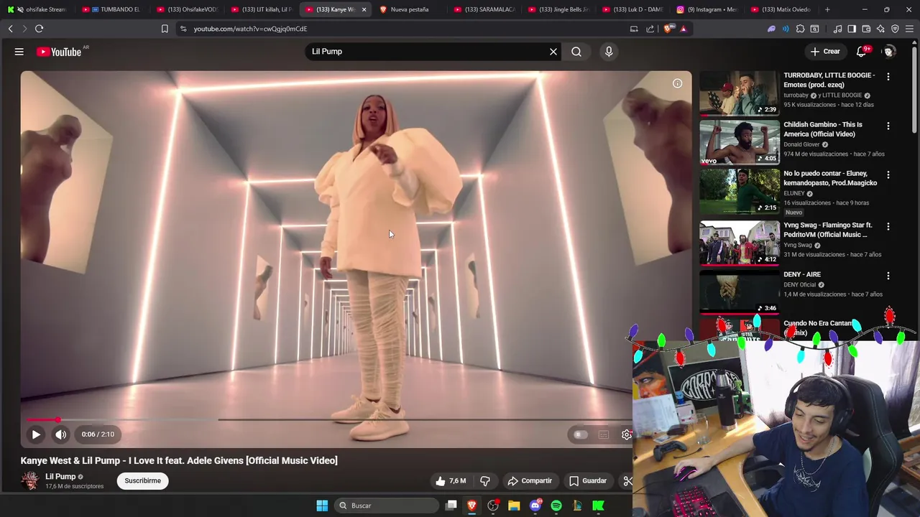Switch to the LIT killah tab

pos(260,9)
